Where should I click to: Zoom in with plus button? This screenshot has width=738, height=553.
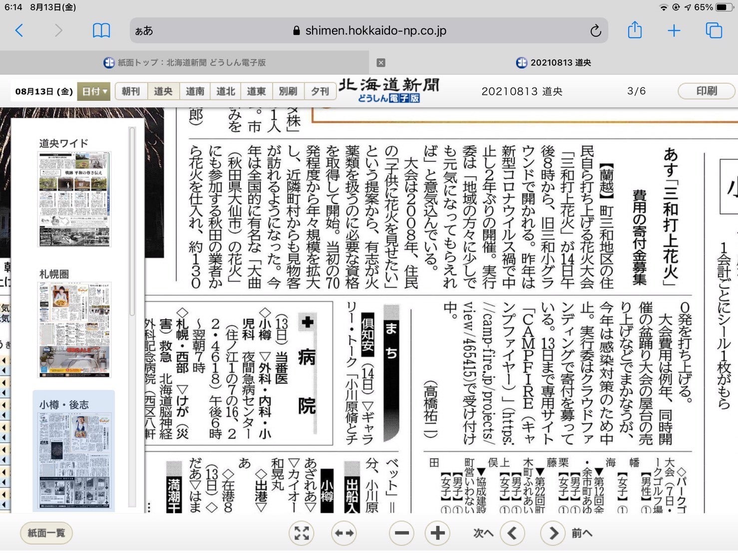click(x=437, y=533)
